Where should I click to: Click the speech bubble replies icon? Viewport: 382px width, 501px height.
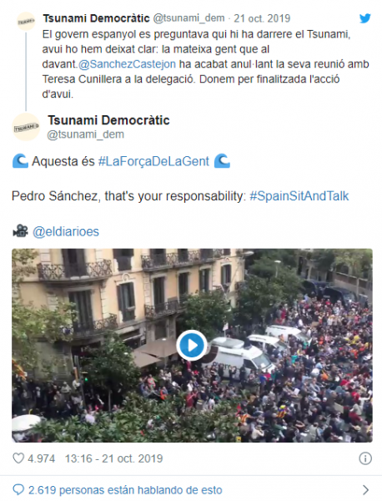coord(18,489)
